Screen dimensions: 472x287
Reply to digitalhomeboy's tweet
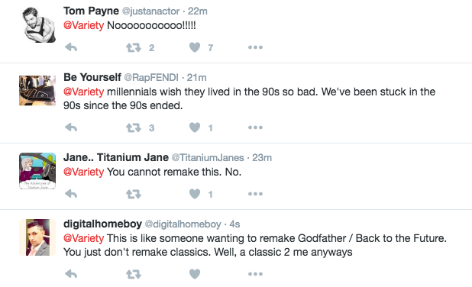point(71,274)
